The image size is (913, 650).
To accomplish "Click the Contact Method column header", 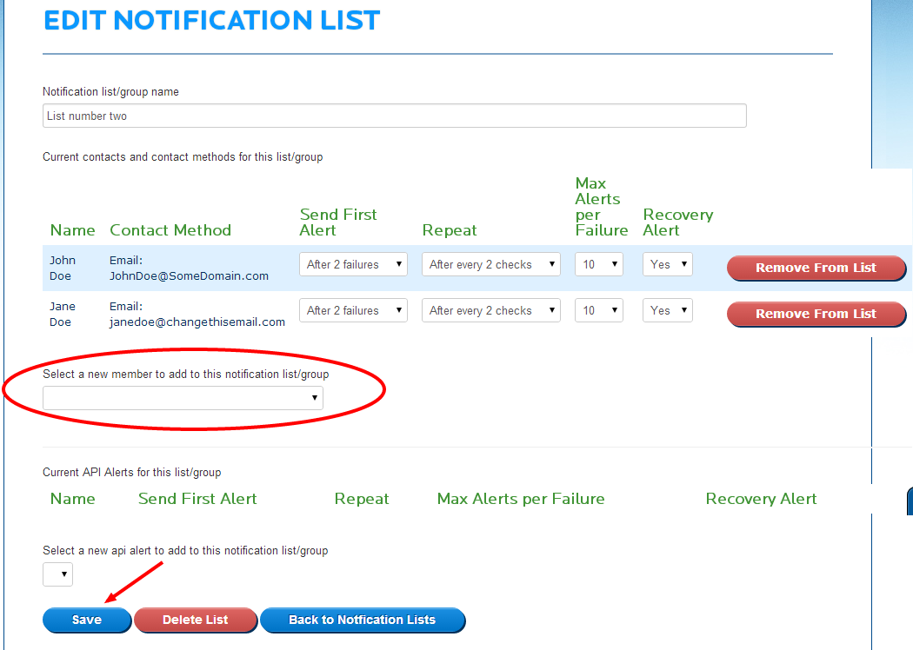I will click(x=170, y=230).
